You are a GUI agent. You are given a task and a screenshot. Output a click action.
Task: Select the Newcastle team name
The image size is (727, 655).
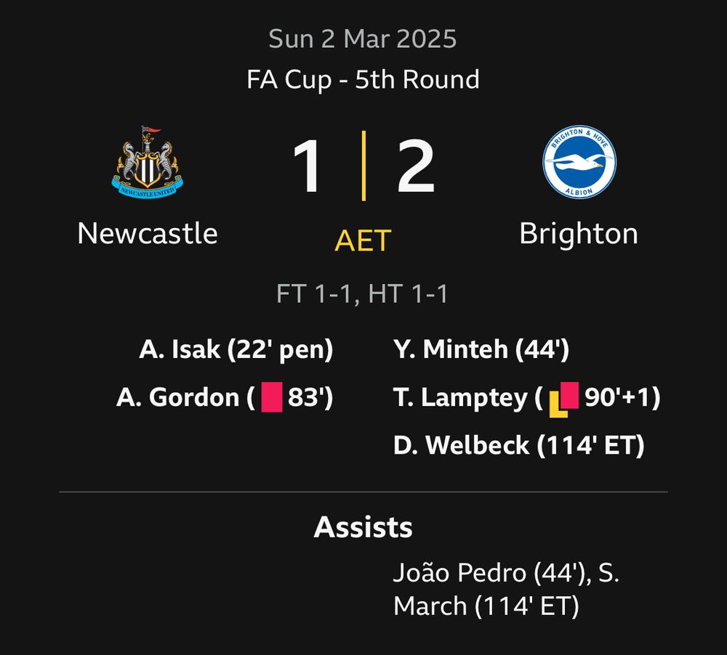pos(148,233)
